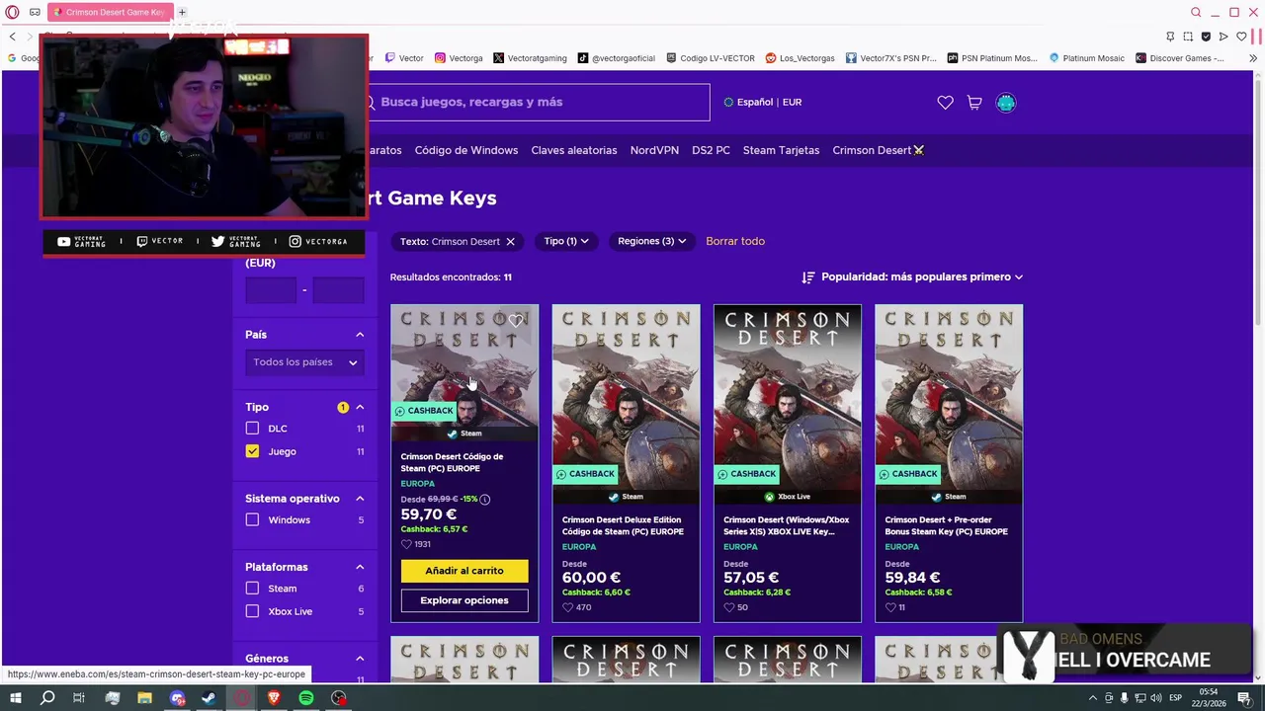Screen dimensions: 1265x711
Task: Open the Regiones (3) filter dropdown
Action: [651, 241]
